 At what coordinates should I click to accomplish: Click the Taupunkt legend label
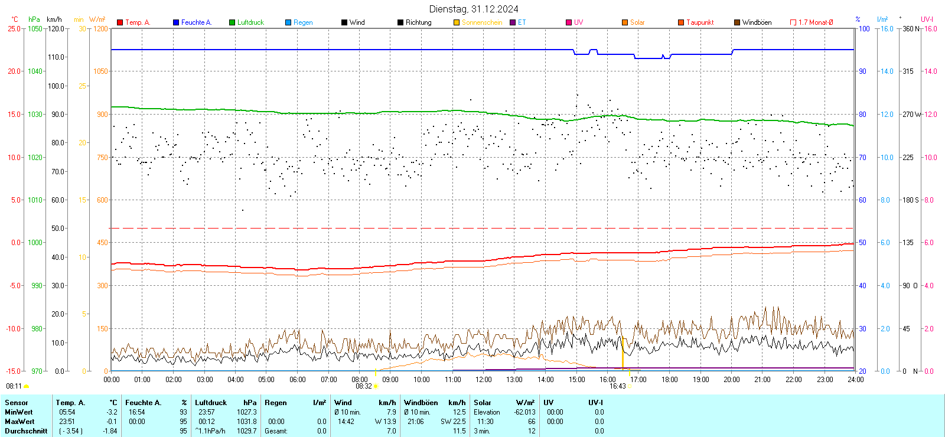pos(700,22)
